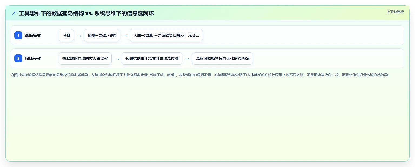This screenshot has width=415, height=167.
Task: Click the 入职←培训 truncated step box
Action: (166, 35)
